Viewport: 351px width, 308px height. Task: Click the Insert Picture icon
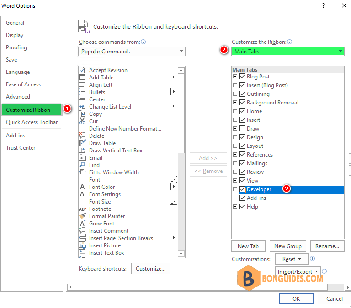[x=82, y=245]
